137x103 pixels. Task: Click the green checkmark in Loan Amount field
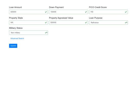click(46, 12)
